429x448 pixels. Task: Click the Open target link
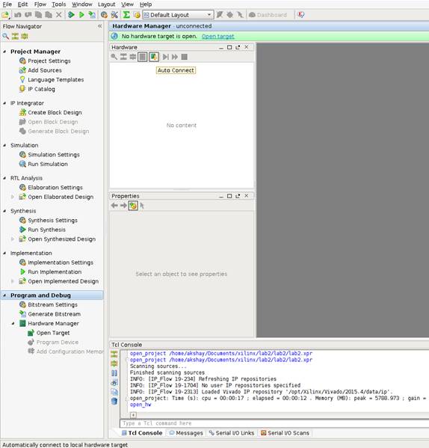[x=218, y=37]
